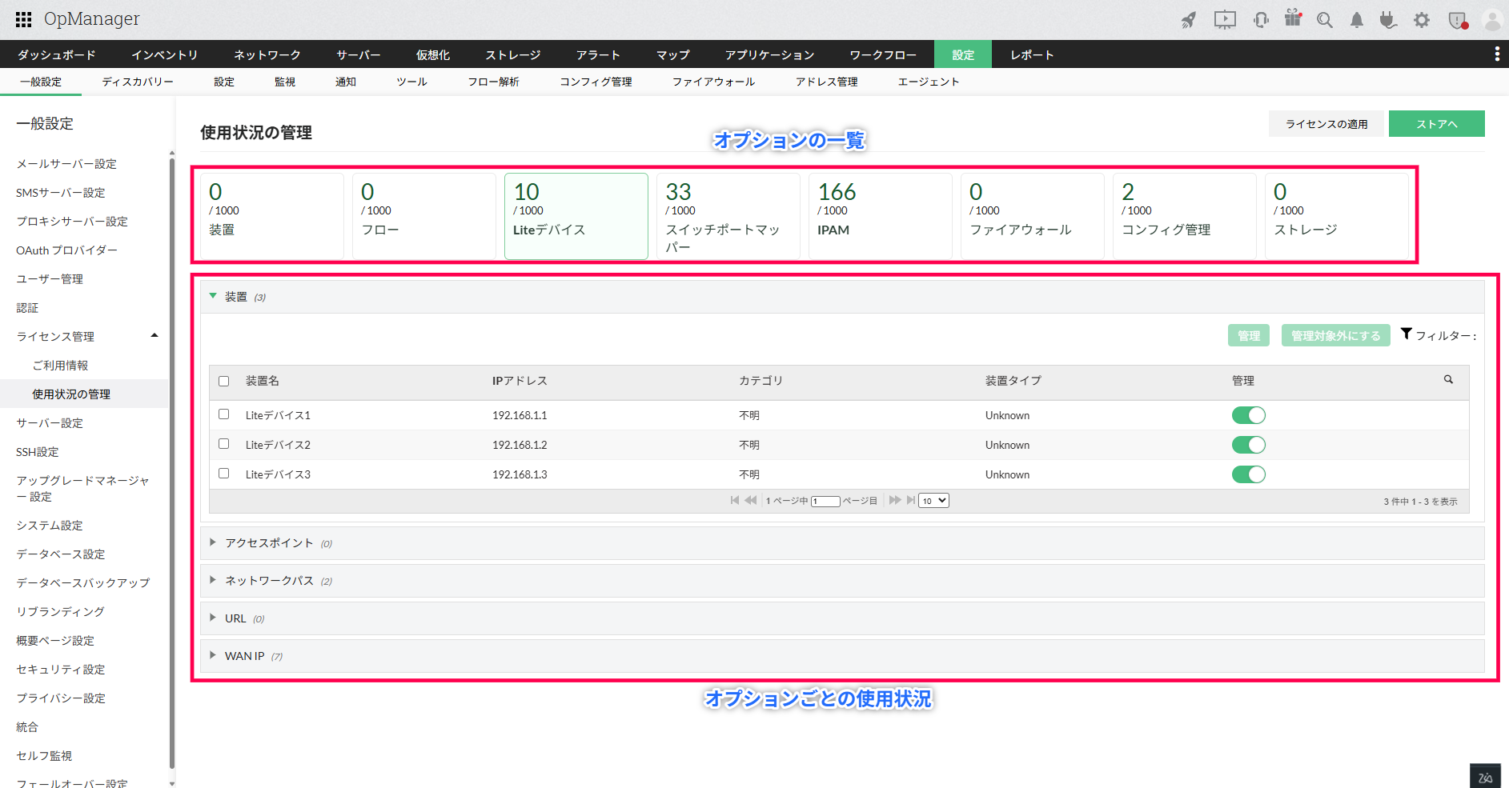This screenshot has height=788, width=1509.
Task: Click the gear settings icon in header
Action: coord(1422,20)
